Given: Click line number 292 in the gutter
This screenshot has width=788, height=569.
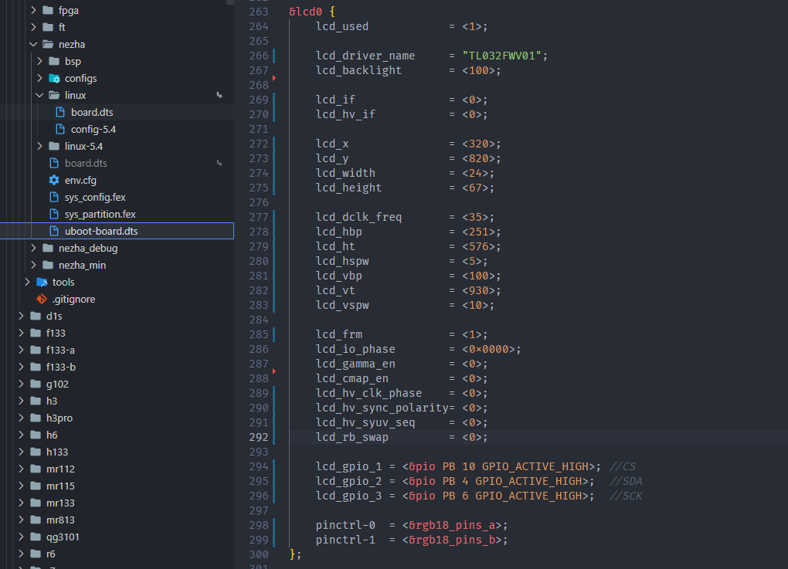Looking at the screenshot, I should (258, 437).
